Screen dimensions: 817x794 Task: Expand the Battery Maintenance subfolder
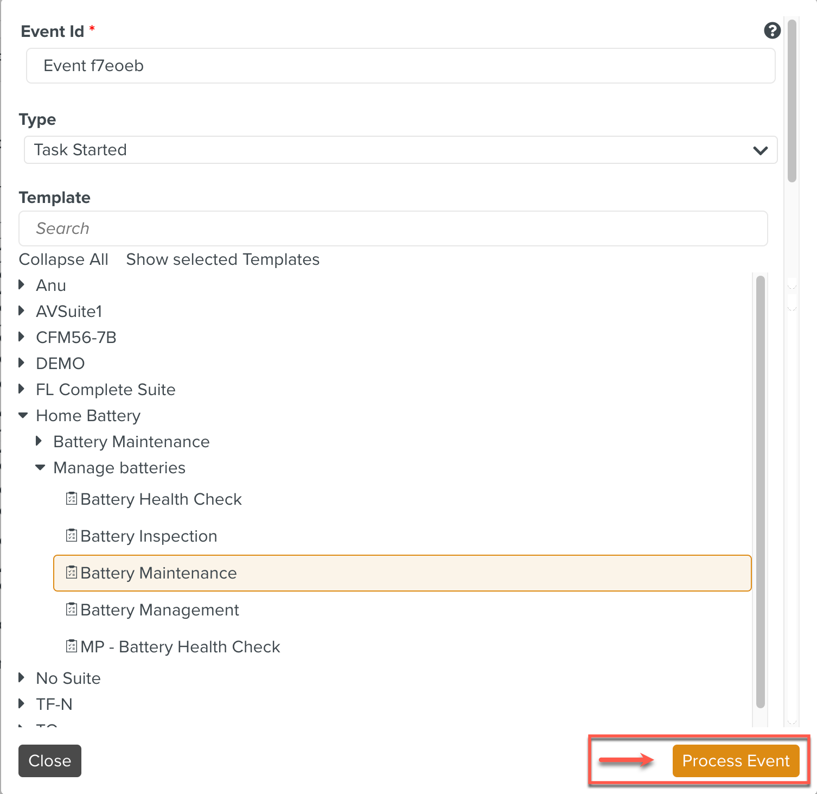point(39,441)
